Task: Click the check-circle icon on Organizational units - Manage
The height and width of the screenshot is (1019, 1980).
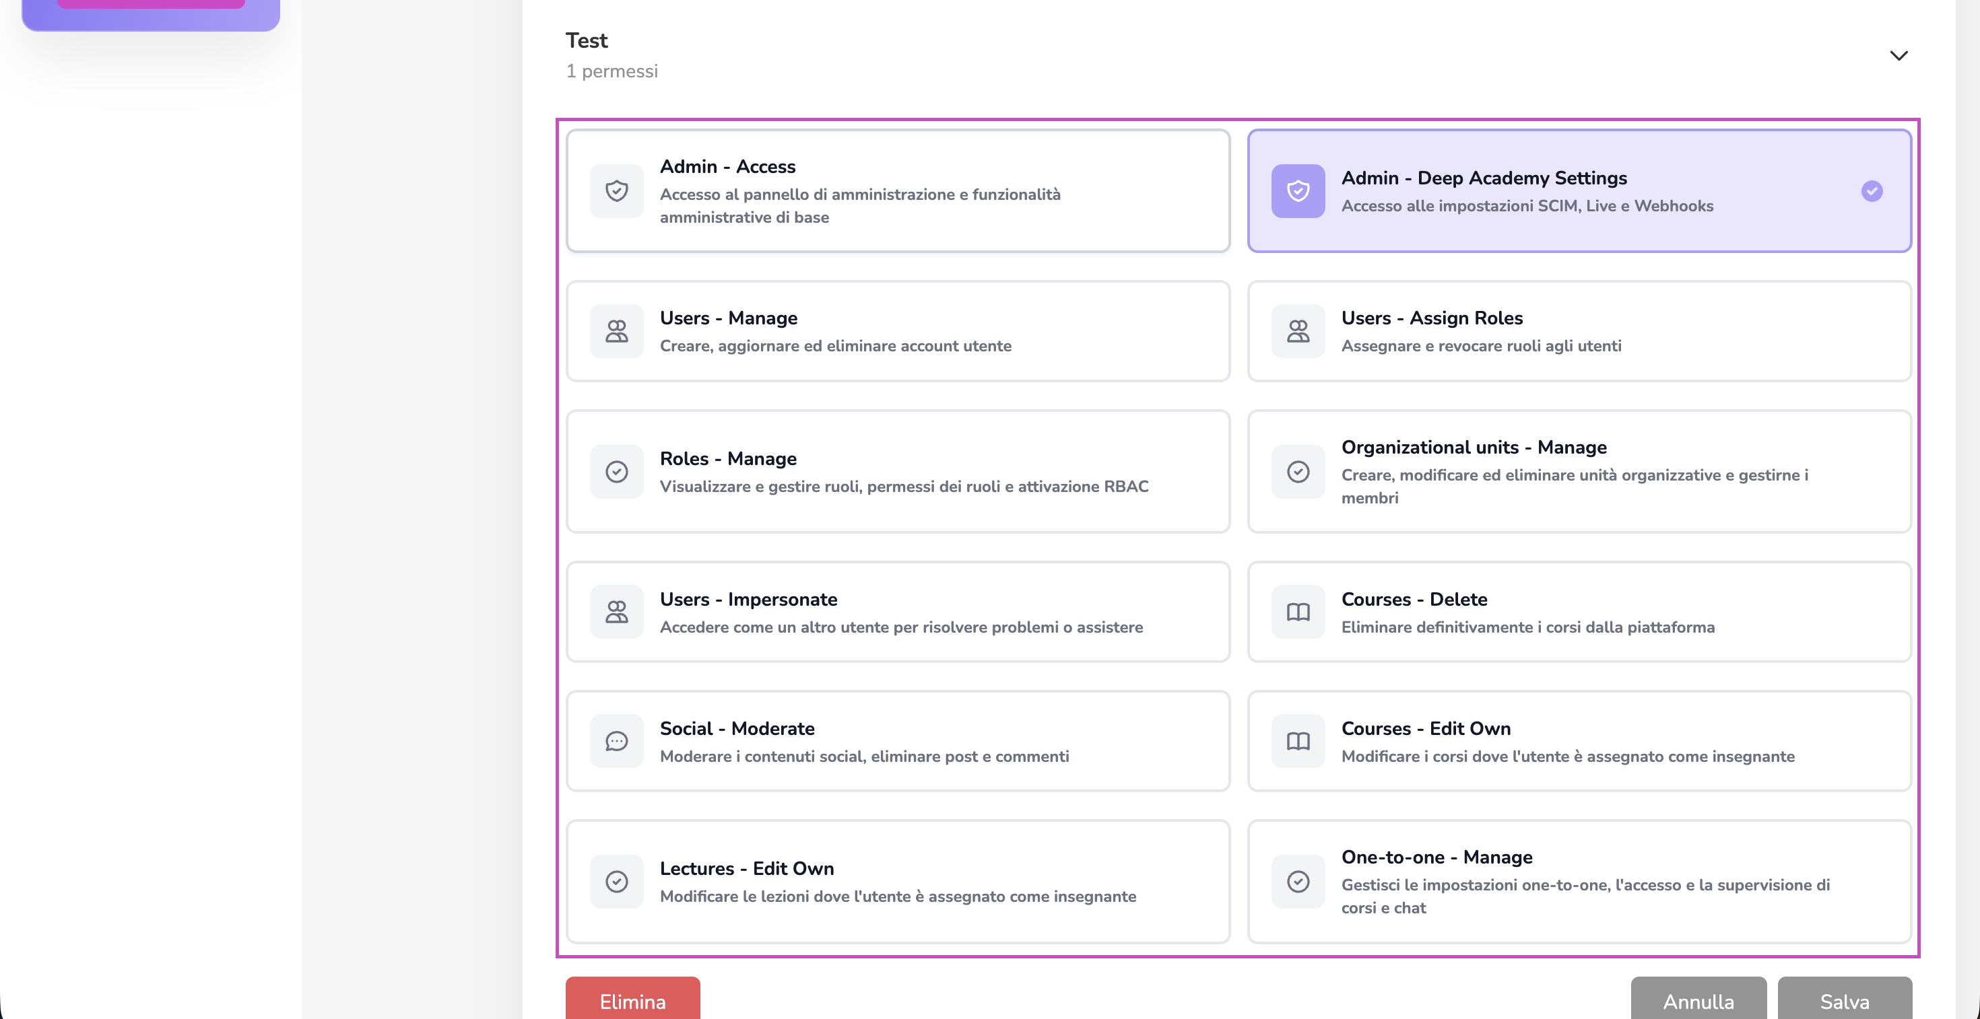Action: click(1298, 472)
